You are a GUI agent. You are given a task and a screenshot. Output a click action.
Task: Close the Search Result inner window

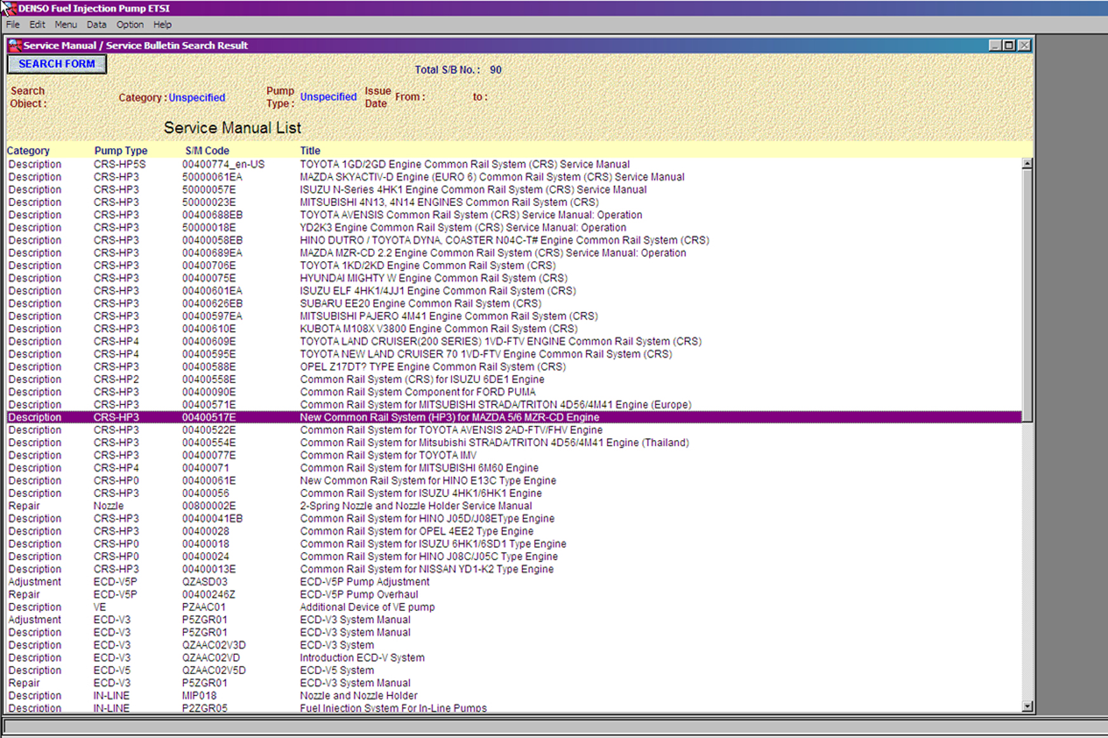click(1024, 46)
